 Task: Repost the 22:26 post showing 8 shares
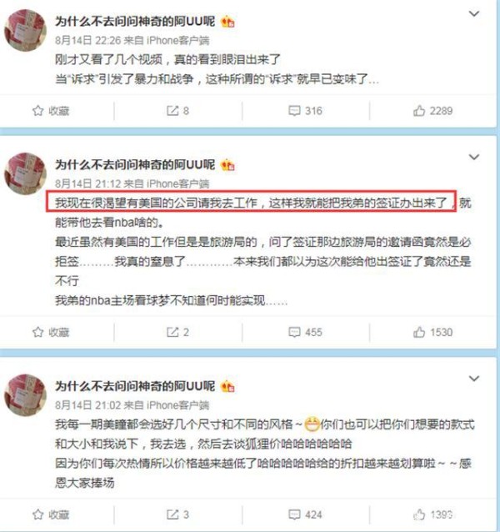[177, 111]
